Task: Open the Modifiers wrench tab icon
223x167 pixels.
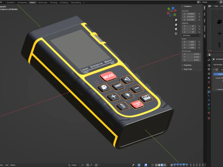Action: [209, 92]
